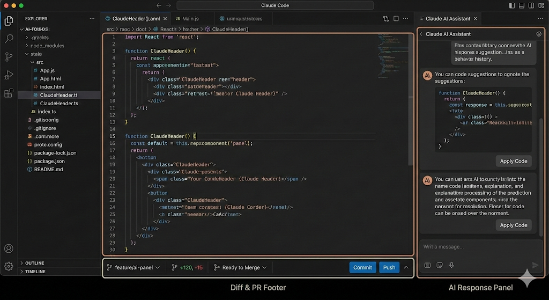Click the Commit button

tap(362, 267)
